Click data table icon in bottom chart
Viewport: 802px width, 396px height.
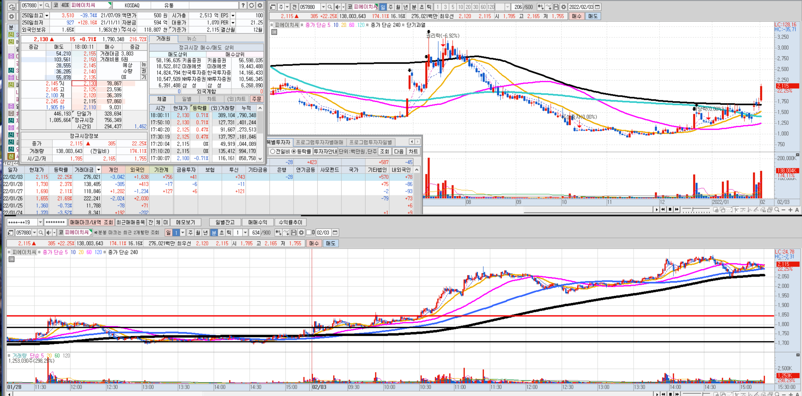pos(11,259)
